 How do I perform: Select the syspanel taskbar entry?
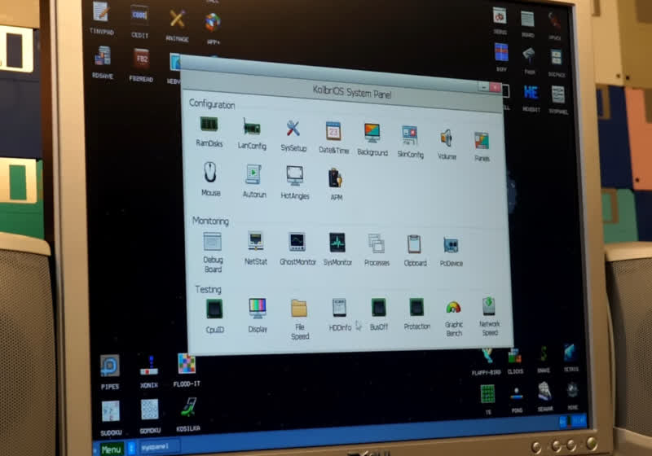tap(159, 446)
